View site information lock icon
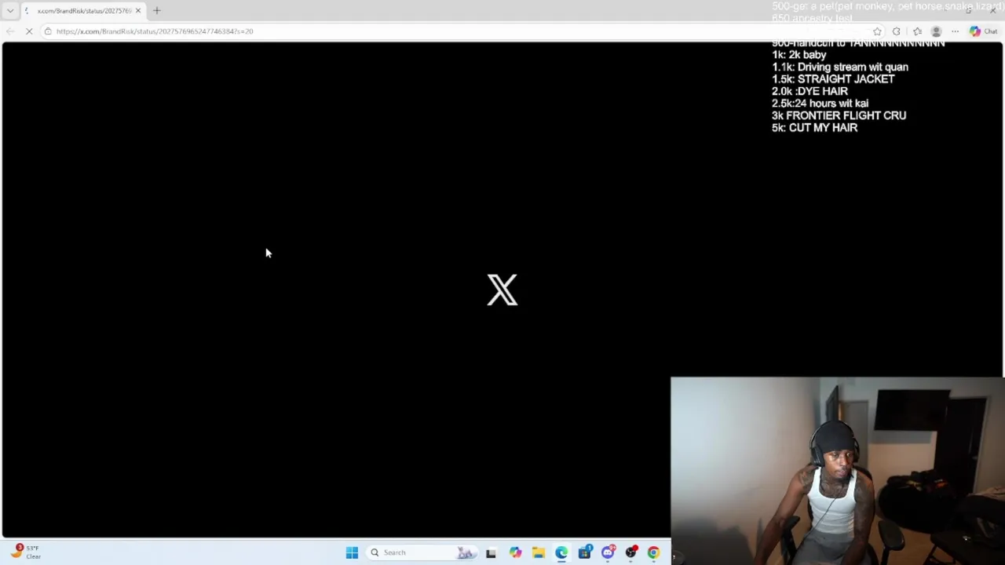1005x565 pixels. click(x=48, y=31)
